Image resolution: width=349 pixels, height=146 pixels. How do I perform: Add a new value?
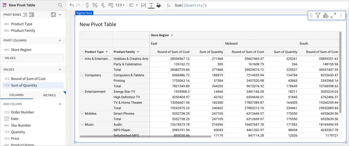tap(60, 69)
